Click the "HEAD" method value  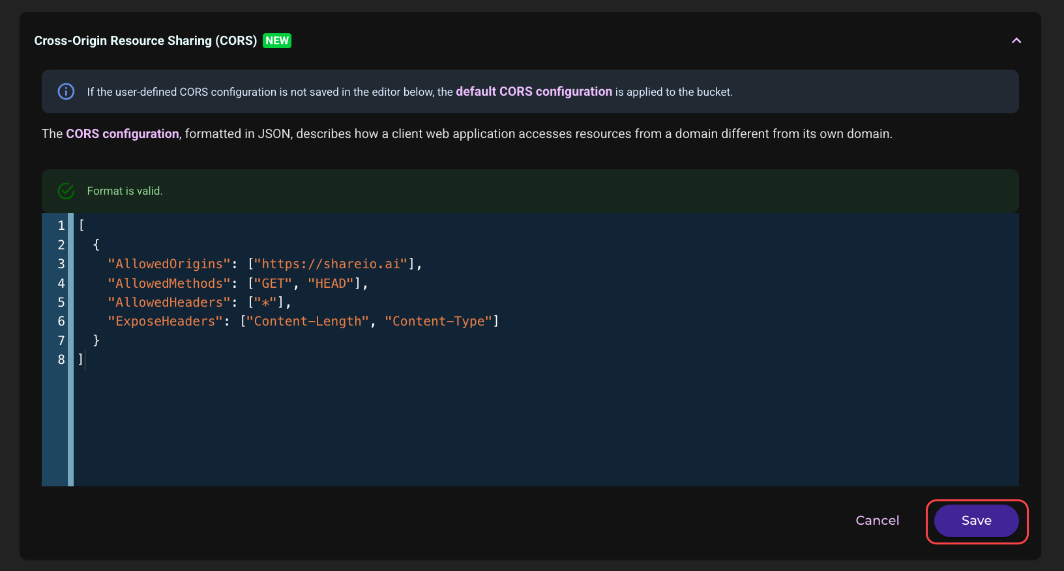pos(331,283)
